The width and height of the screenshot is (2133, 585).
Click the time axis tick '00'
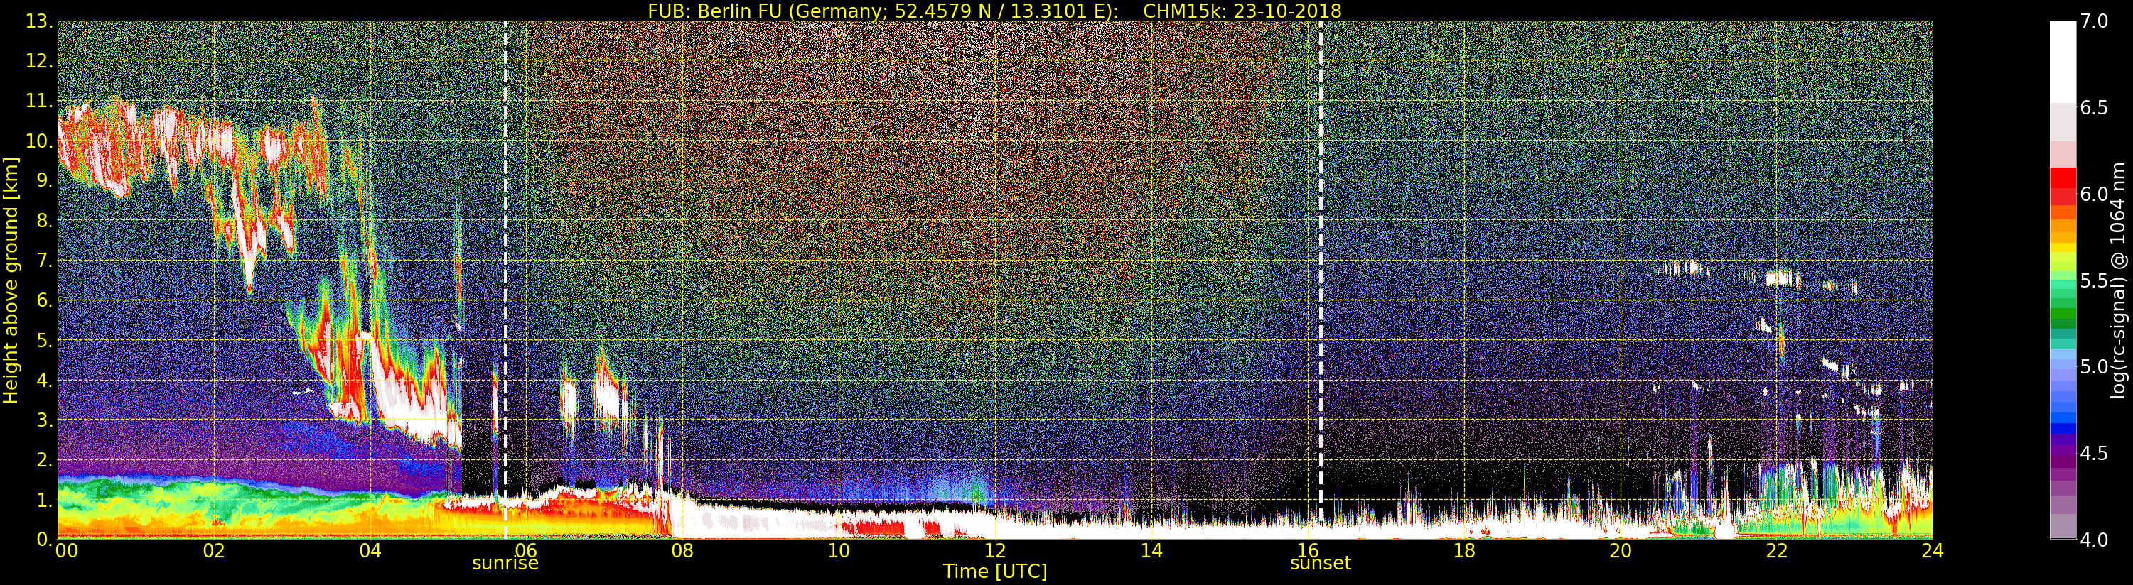click(x=66, y=550)
